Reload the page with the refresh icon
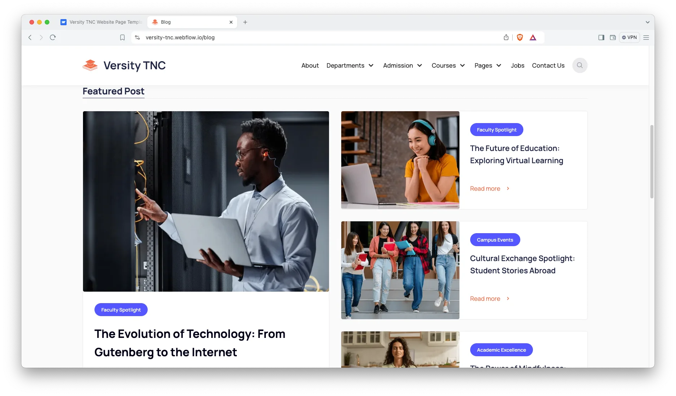Screen dimensions: 676x396 click(53, 37)
